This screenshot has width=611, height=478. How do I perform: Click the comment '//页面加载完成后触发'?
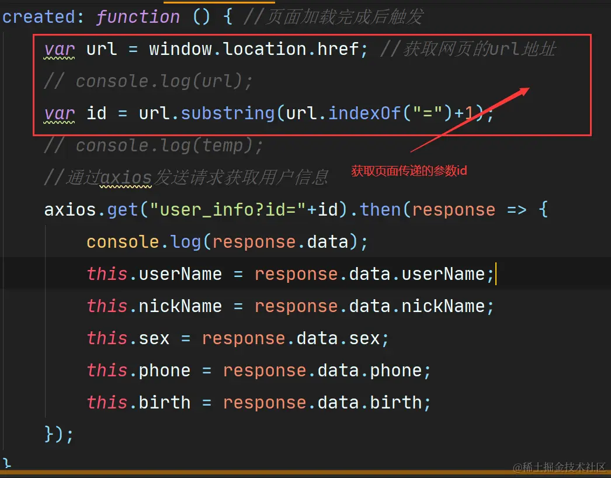(333, 17)
